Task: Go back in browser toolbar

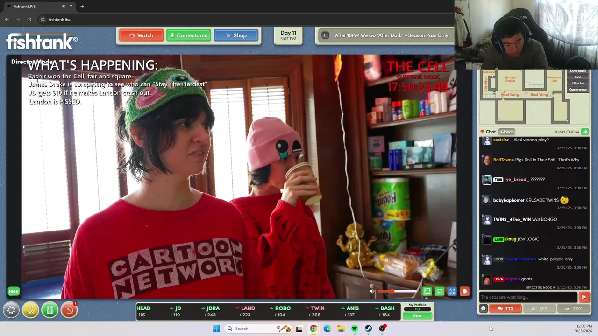Action: point(7,20)
